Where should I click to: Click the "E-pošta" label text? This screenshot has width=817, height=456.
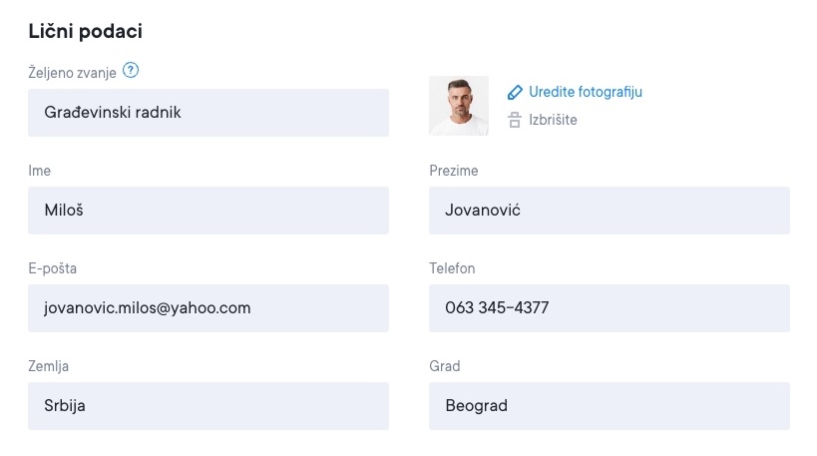point(53,268)
